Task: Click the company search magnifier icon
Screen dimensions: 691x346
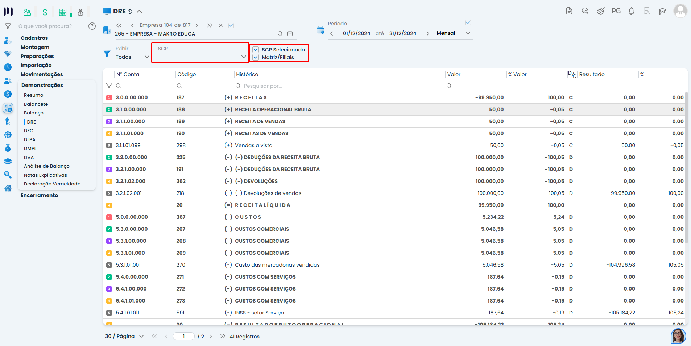Action: [280, 34]
